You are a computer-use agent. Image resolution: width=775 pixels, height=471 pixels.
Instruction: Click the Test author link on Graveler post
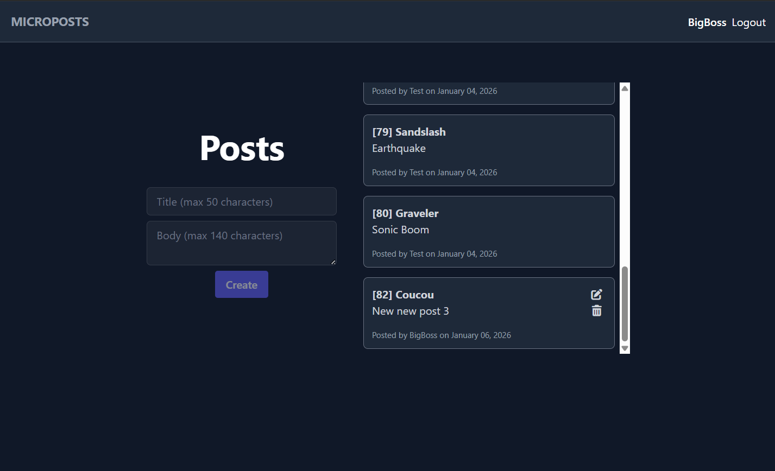pos(417,253)
